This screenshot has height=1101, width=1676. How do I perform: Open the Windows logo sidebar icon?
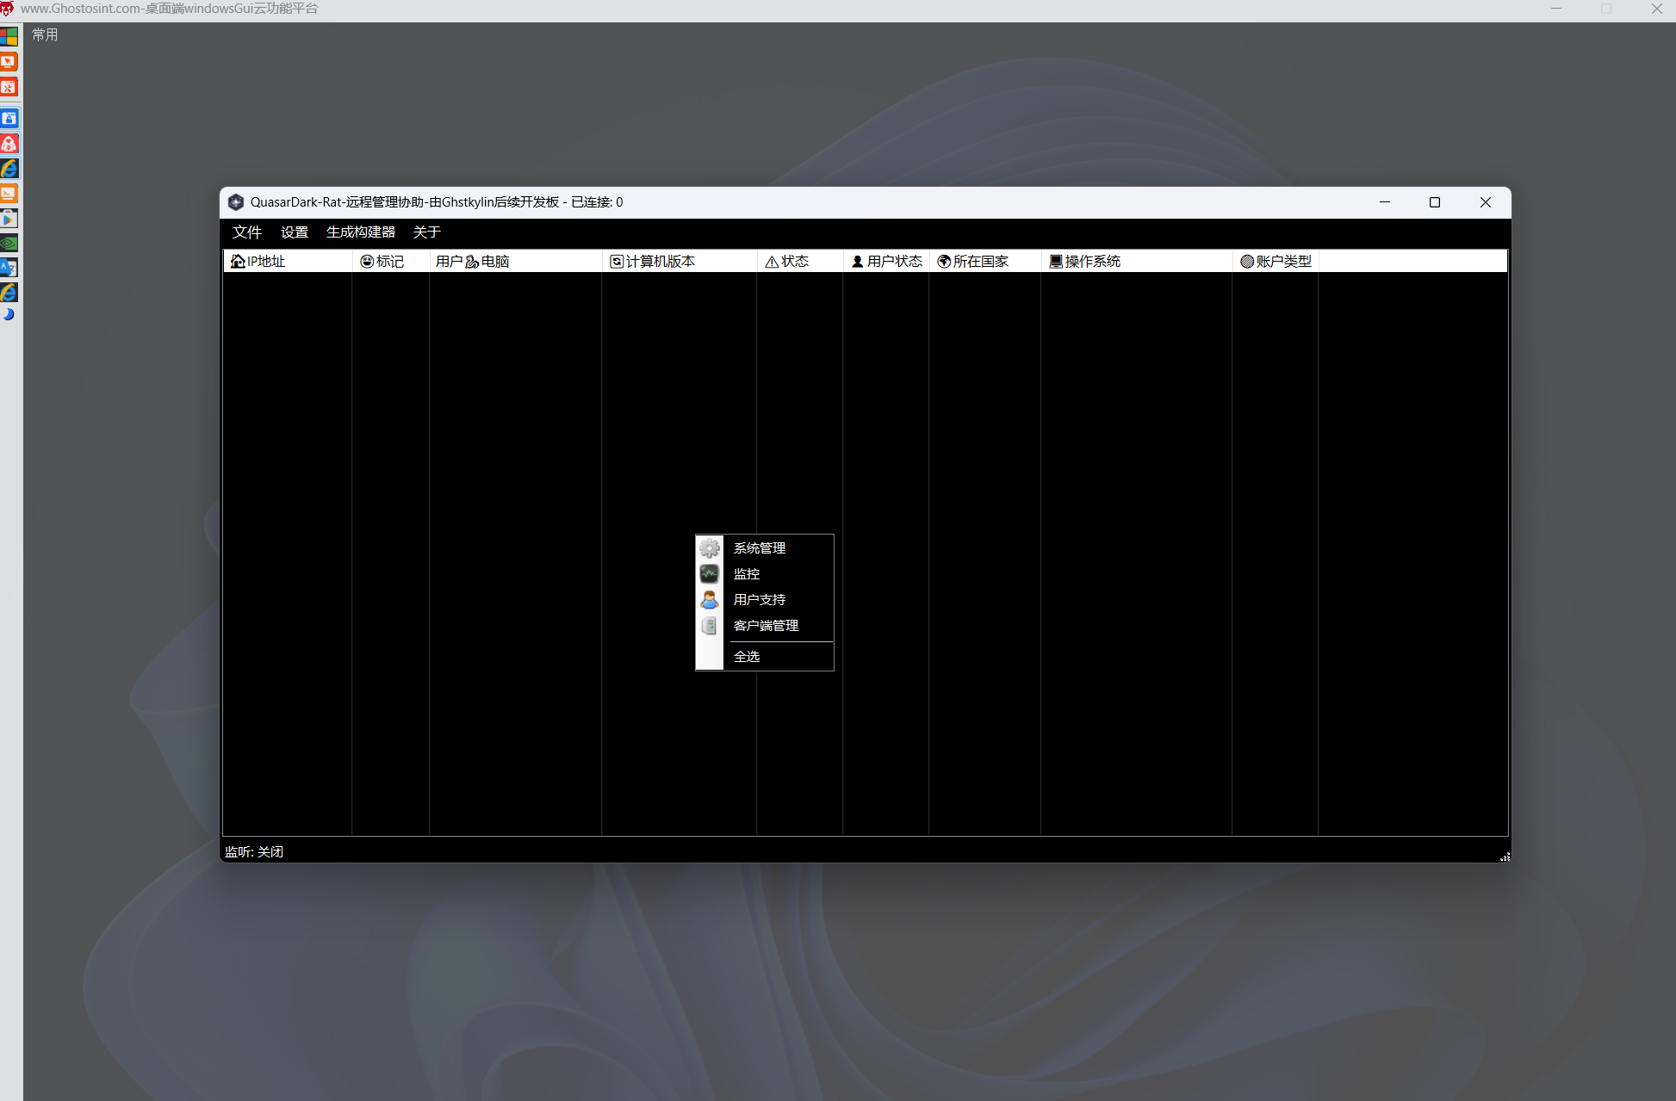[x=9, y=37]
